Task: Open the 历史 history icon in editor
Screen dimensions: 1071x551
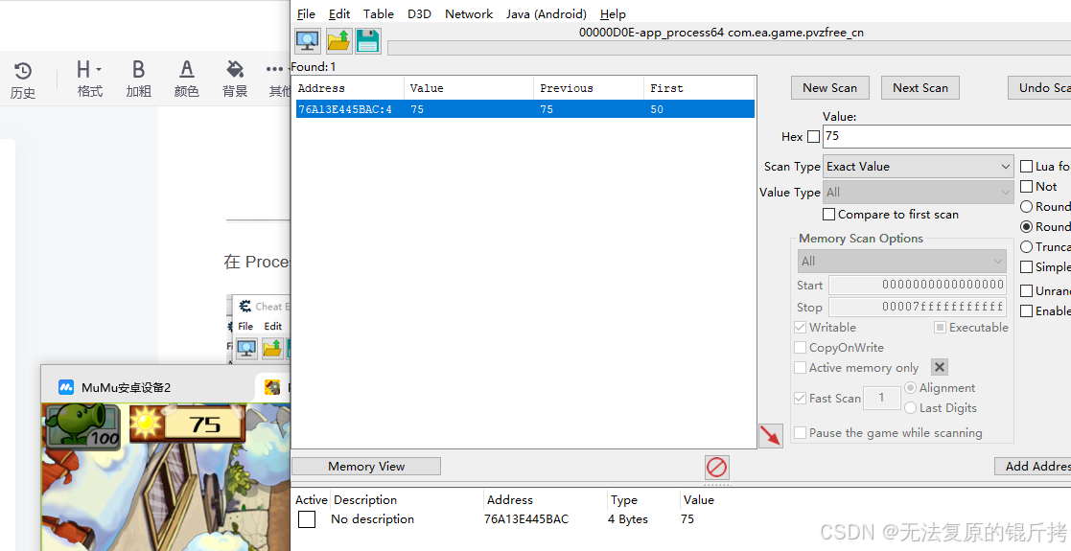Action: coord(23,80)
